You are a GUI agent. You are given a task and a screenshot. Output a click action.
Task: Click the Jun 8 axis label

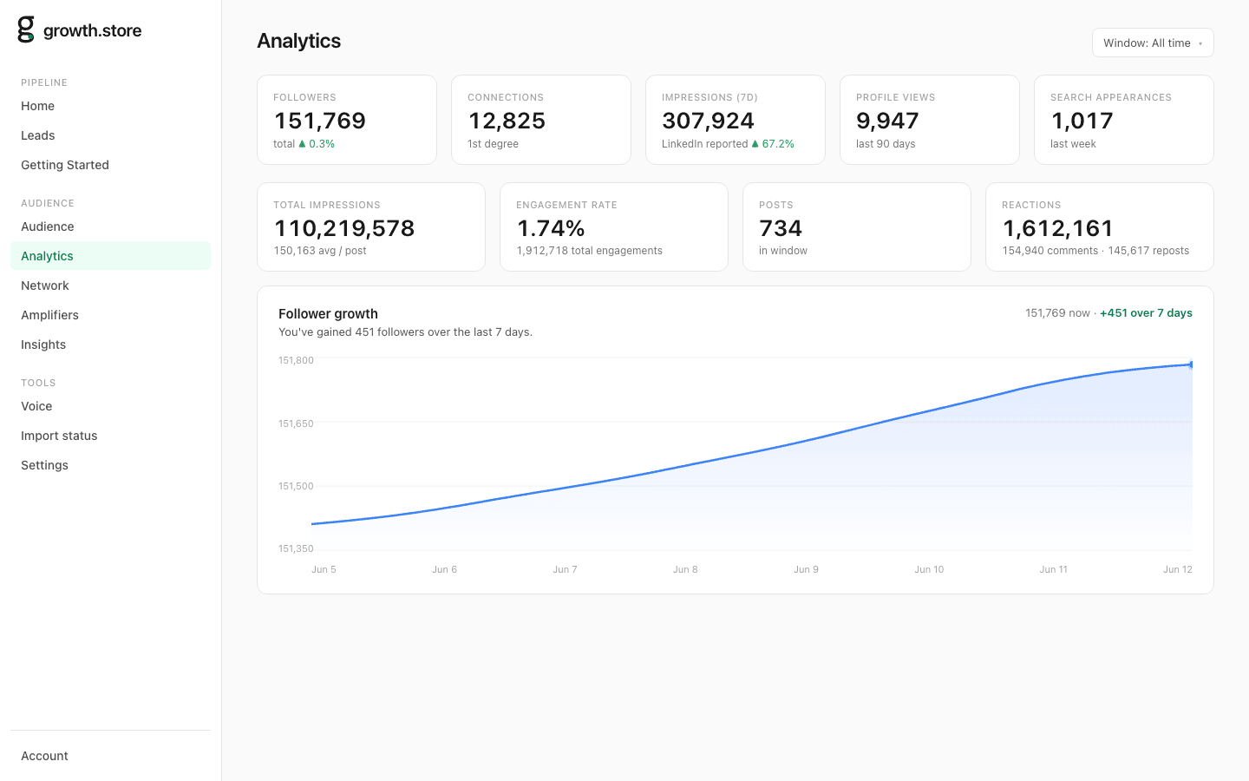[685, 570]
